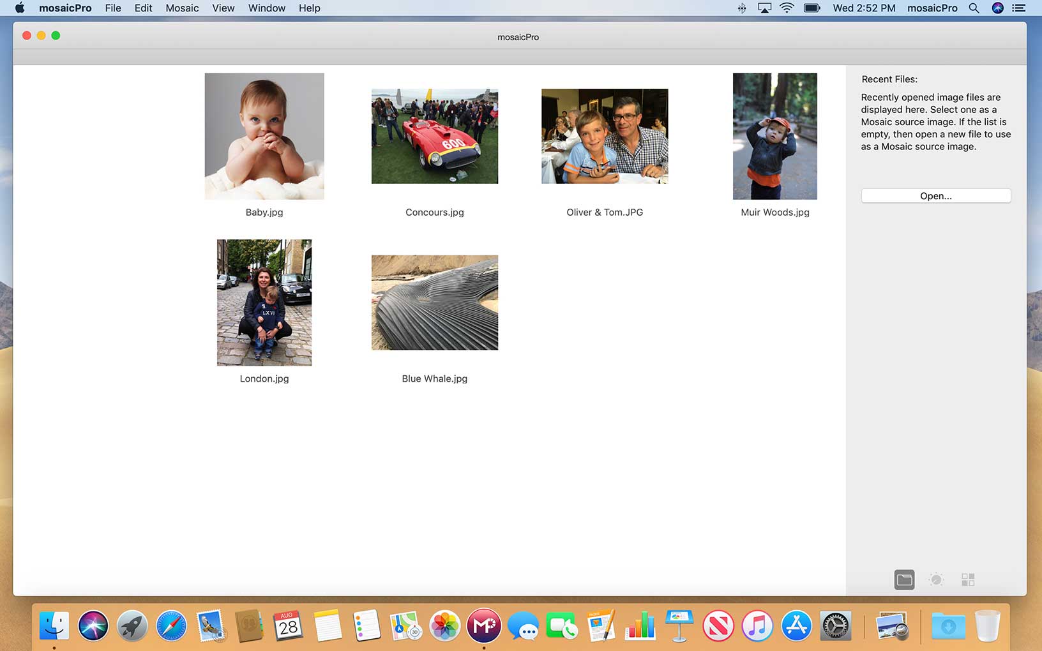The image size is (1042, 651).
Task: Click the Siri icon in the menu bar
Action: pyautogui.click(x=997, y=8)
